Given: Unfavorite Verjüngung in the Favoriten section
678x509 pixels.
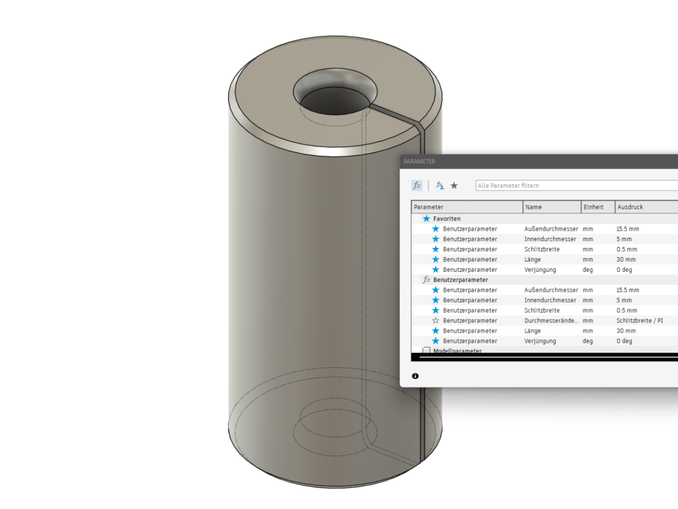Looking at the screenshot, I should (x=436, y=269).
